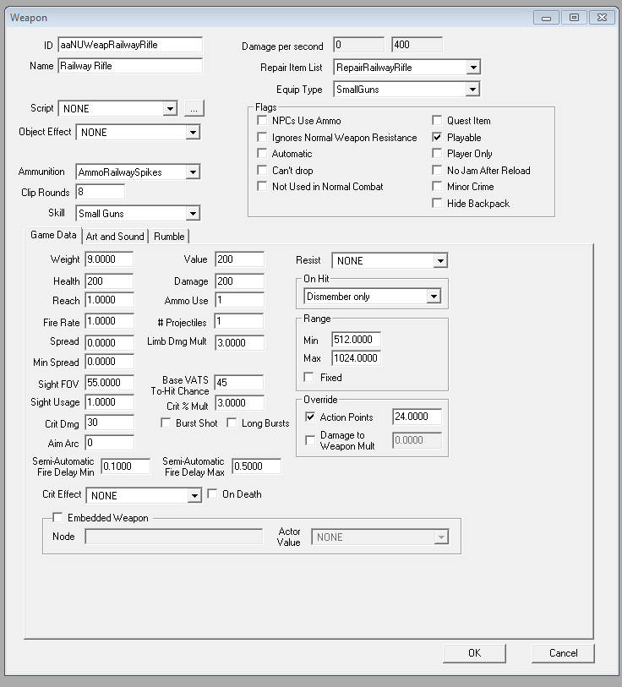Expand the Repair Item List combo box
Screen dimensions: 622x687
click(x=472, y=67)
